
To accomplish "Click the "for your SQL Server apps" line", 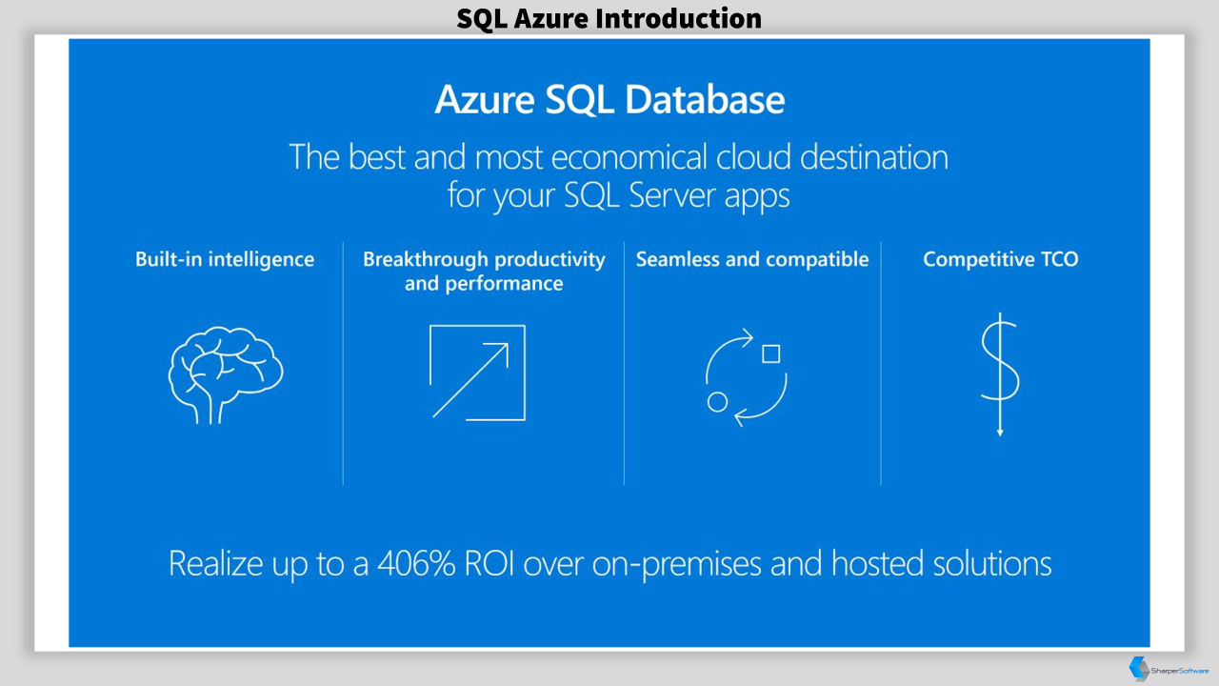I will pos(619,195).
